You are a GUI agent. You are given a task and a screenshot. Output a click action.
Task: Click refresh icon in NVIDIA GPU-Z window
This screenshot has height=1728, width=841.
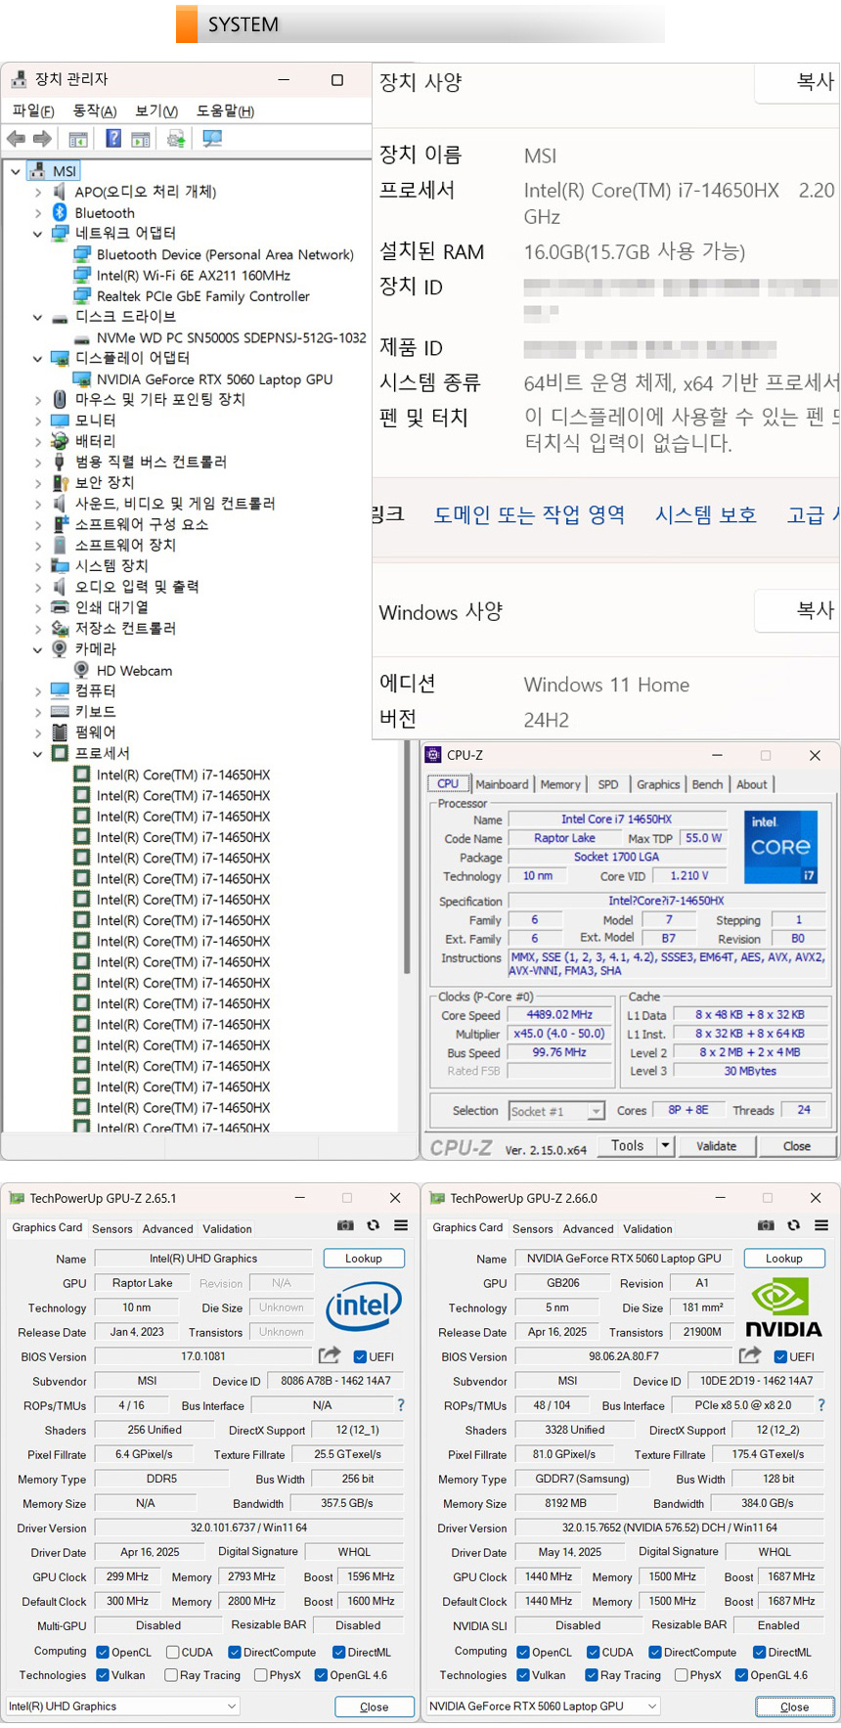[x=793, y=1225]
